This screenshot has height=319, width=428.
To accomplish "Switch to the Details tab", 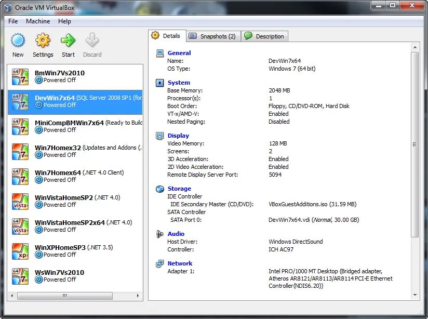I will [167, 36].
